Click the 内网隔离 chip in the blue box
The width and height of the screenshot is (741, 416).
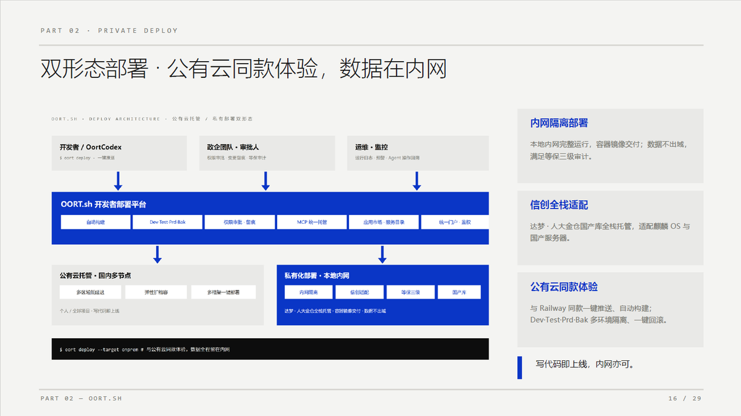[x=309, y=292]
